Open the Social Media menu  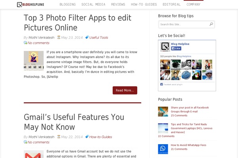(93, 4)
